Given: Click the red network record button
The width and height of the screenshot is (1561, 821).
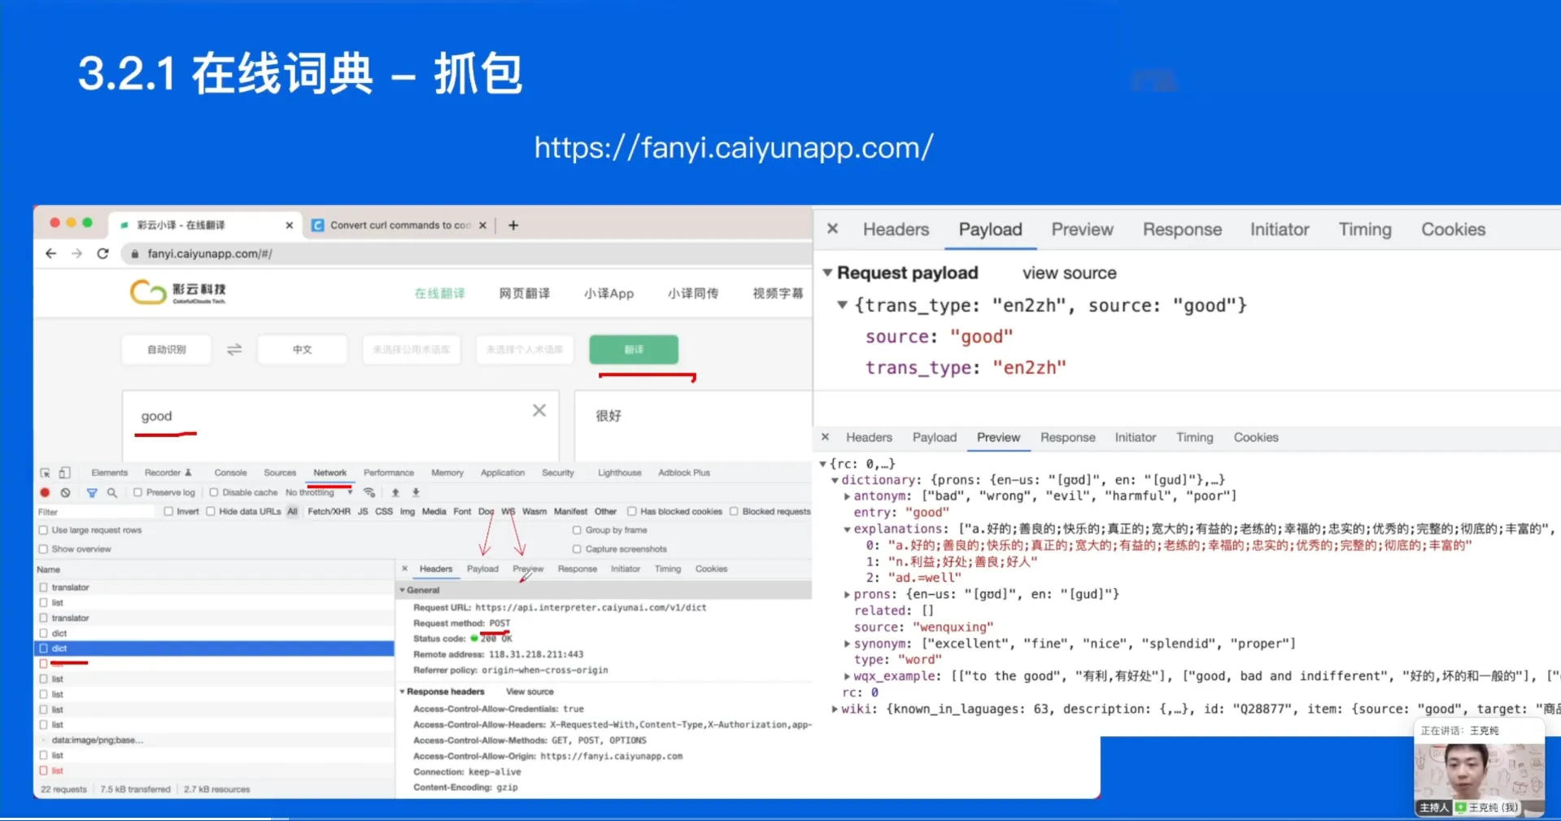Looking at the screenshot, I should (x=45, y=492).
